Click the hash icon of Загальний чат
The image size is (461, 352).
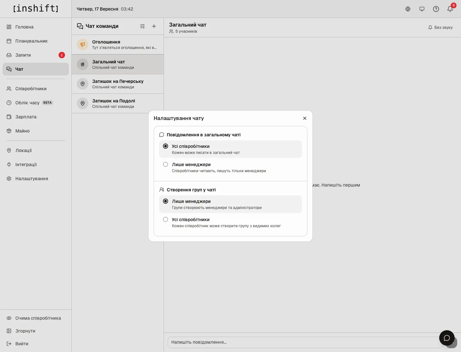(x=83, y=64)
